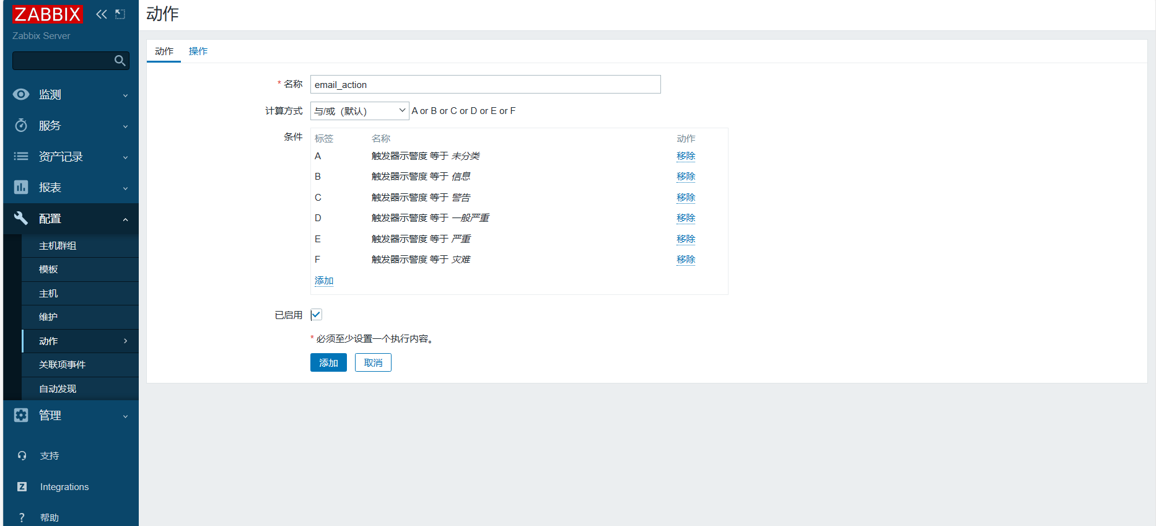
Task: Click the 配置 wrench icon
Action: coord(21,218)
